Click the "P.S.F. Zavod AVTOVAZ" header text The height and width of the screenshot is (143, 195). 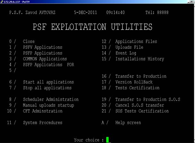click(x=32, y=13)
